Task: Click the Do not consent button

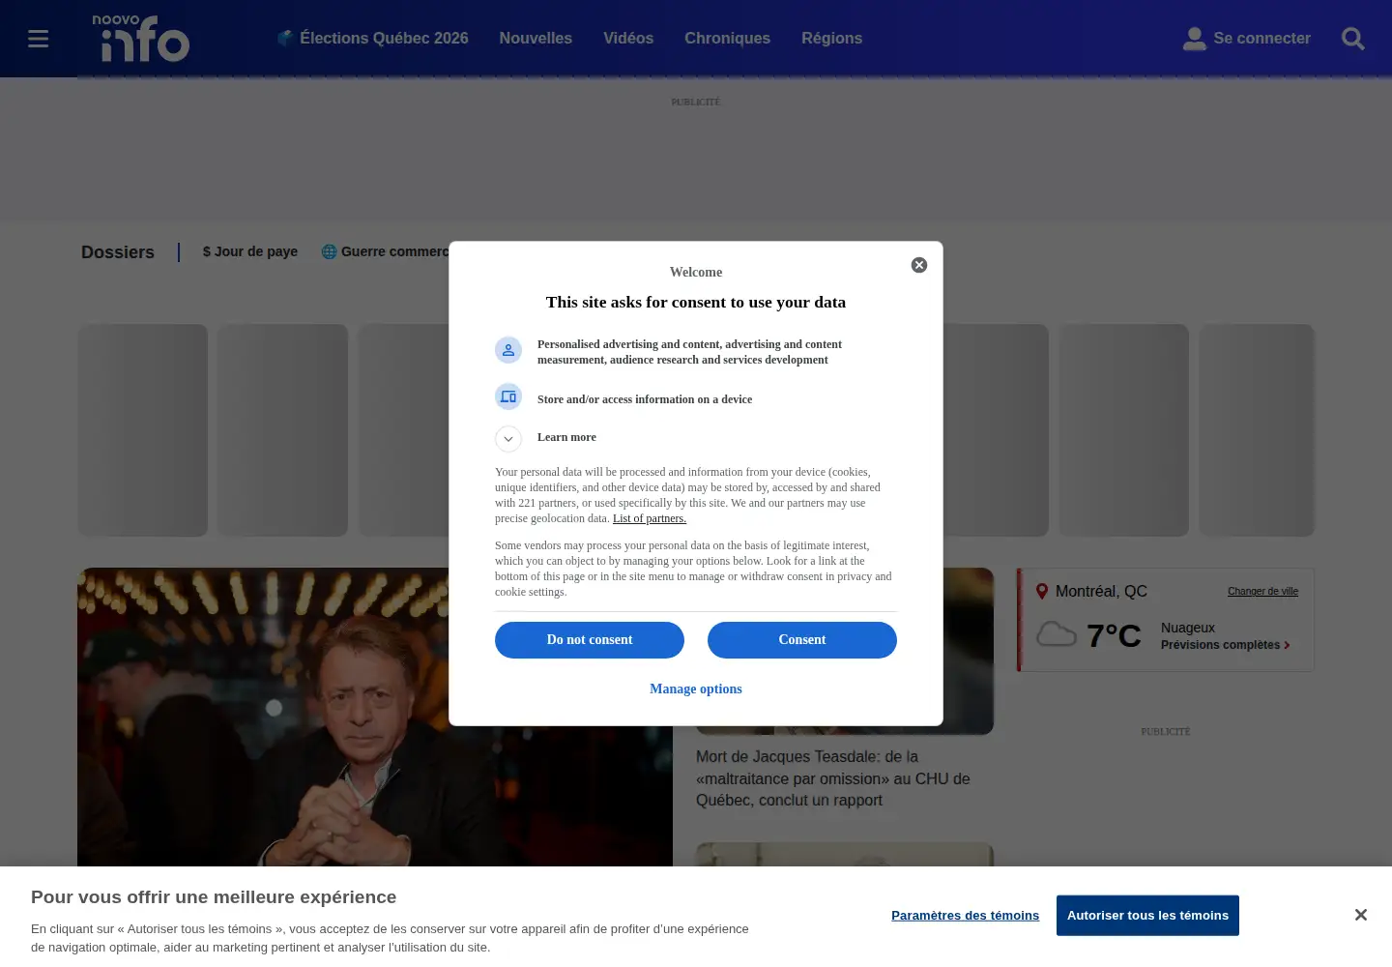Action: (590, 640)
